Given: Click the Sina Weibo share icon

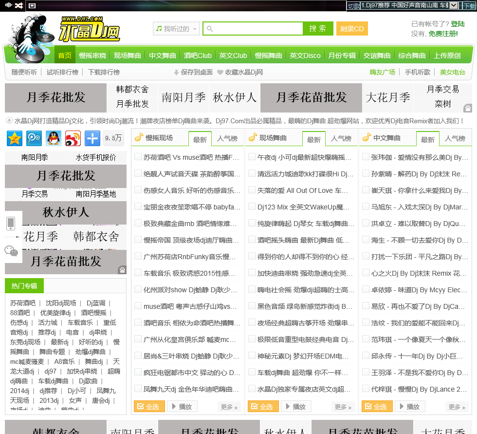Looking at the screenshot, I should [73, 138].
